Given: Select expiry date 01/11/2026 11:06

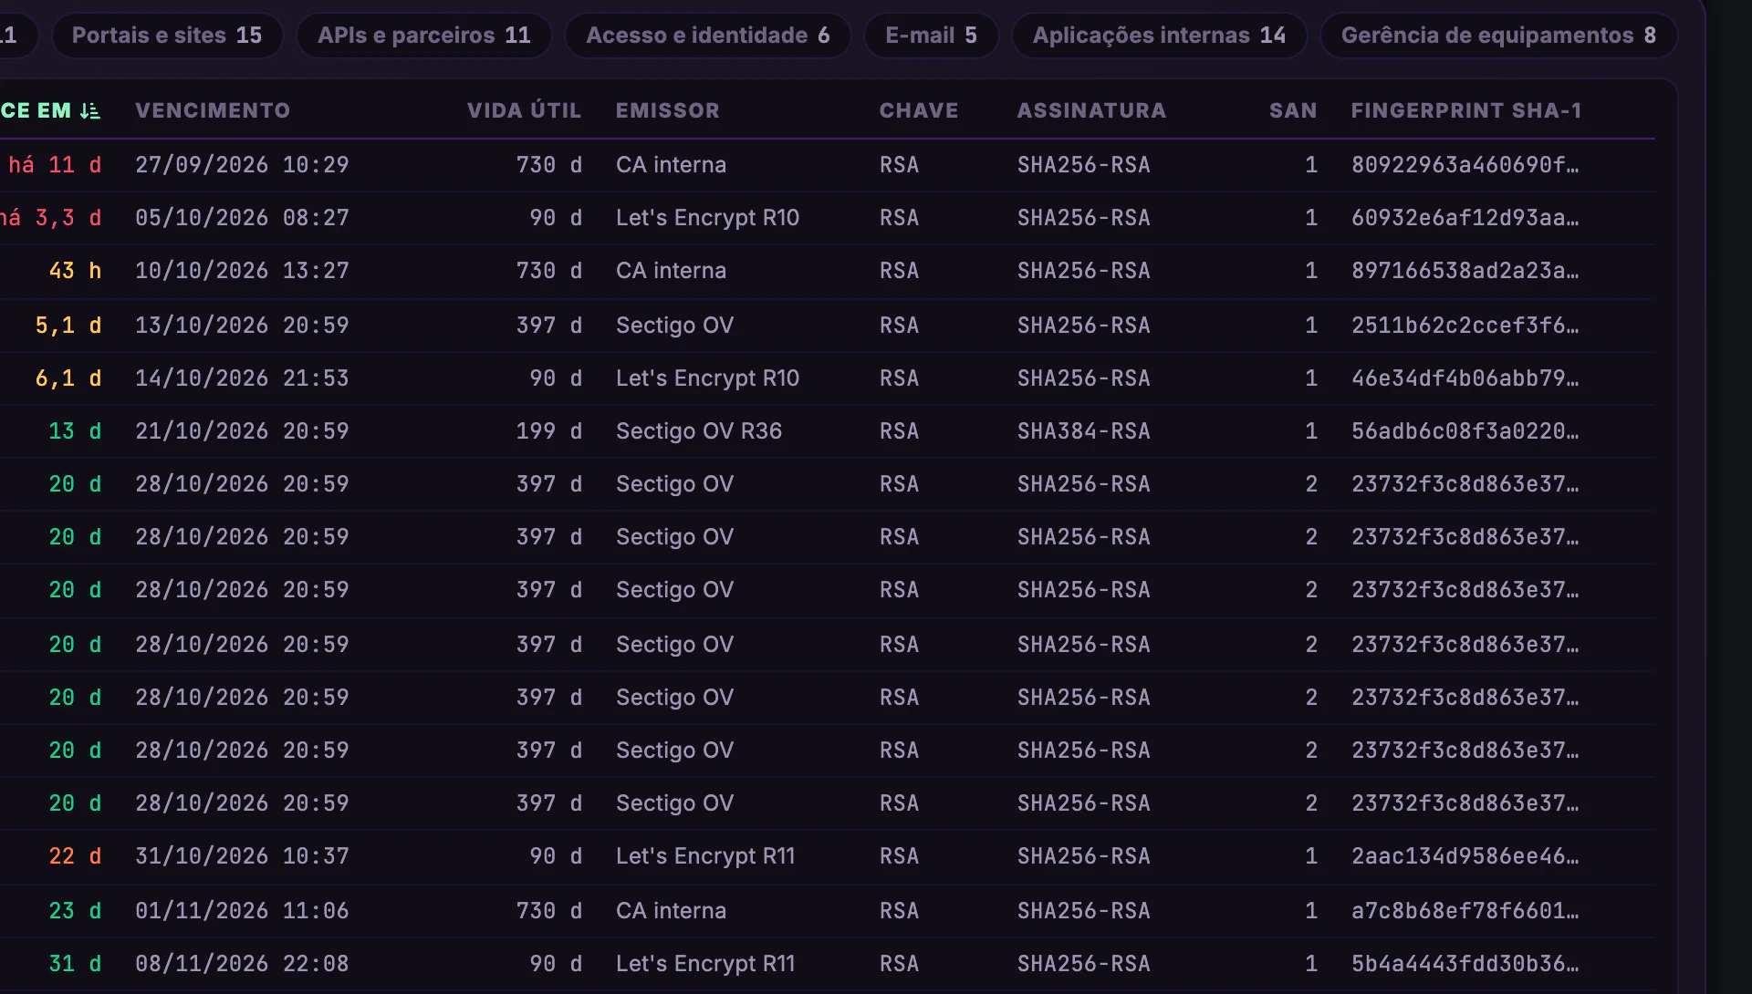Looking at the screenshot, I should 242,911.
